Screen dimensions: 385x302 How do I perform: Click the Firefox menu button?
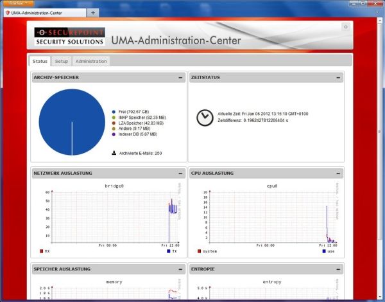coord(17,3)
